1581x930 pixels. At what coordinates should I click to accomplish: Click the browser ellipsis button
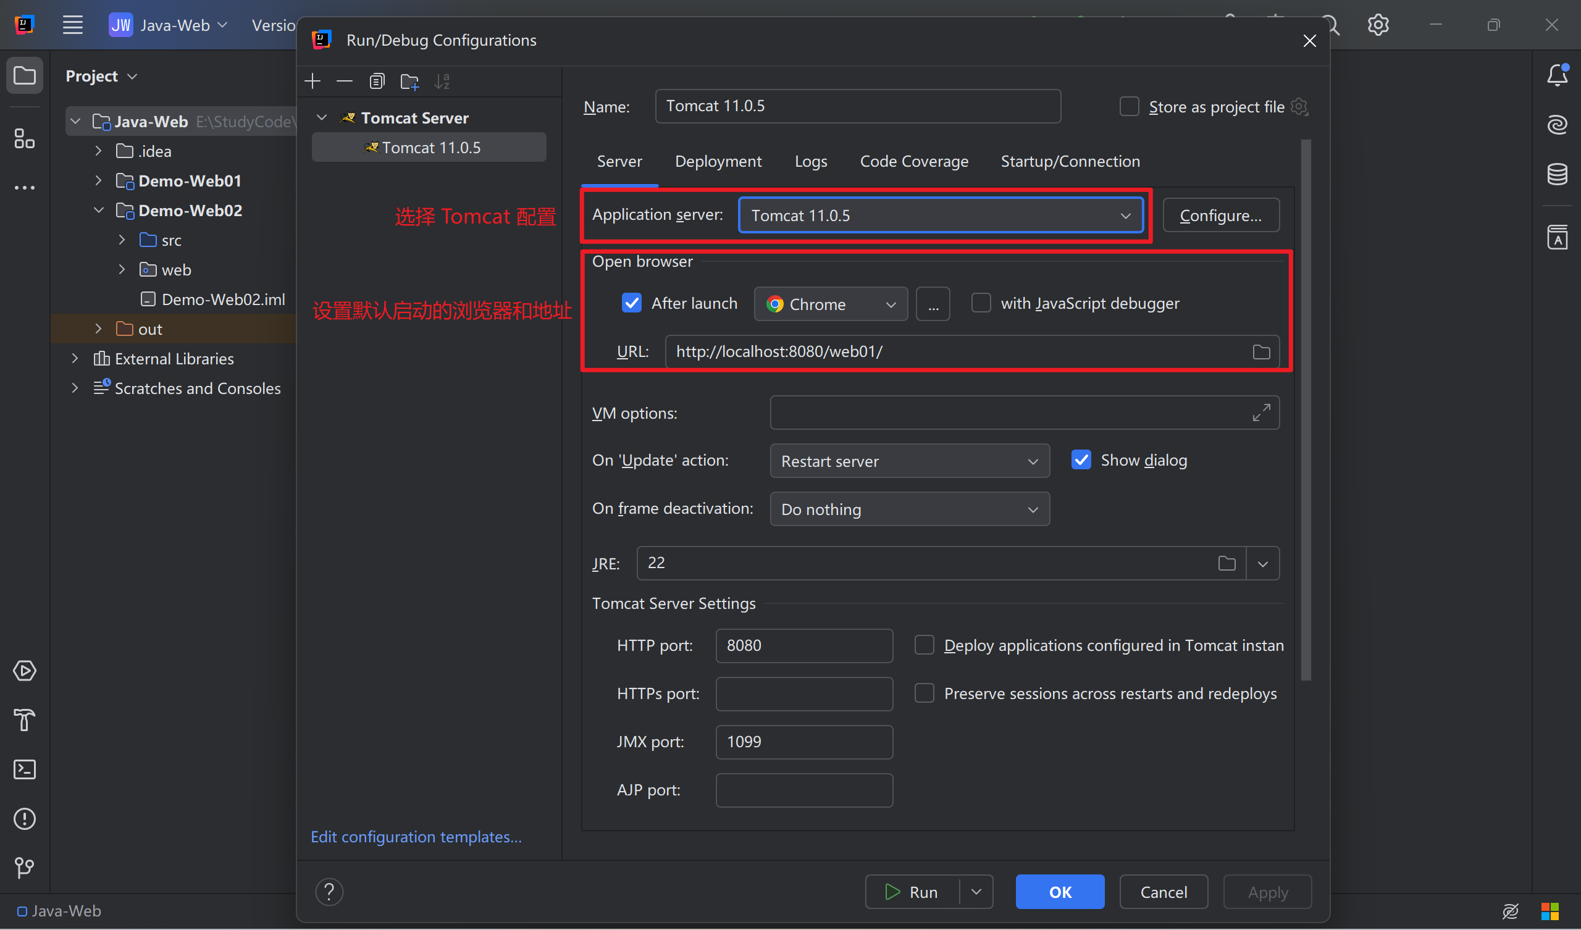coord(933,304)
